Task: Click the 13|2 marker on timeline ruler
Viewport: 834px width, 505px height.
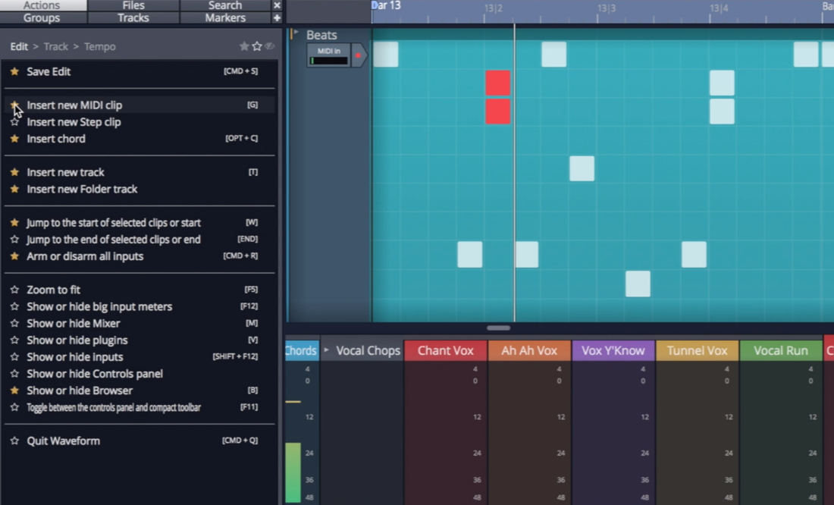Action: pos(493,8)
